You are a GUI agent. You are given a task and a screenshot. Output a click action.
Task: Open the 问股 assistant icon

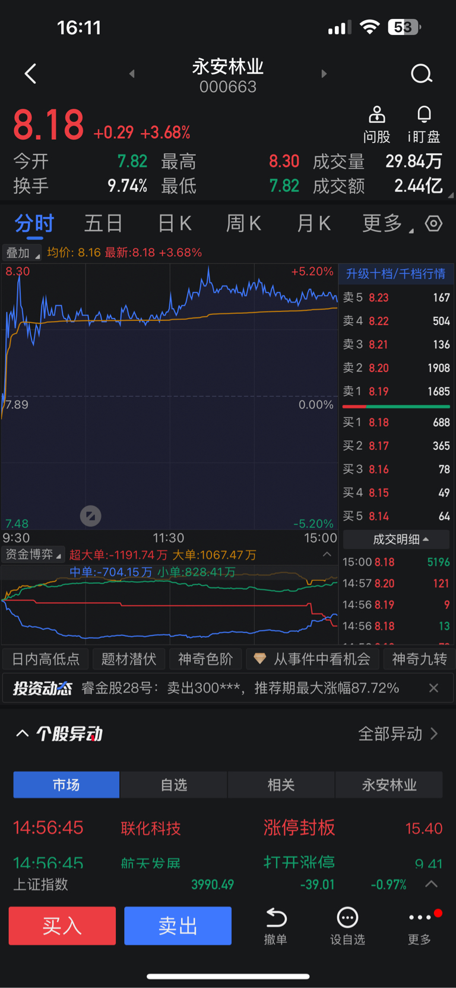tap(377, 114)
